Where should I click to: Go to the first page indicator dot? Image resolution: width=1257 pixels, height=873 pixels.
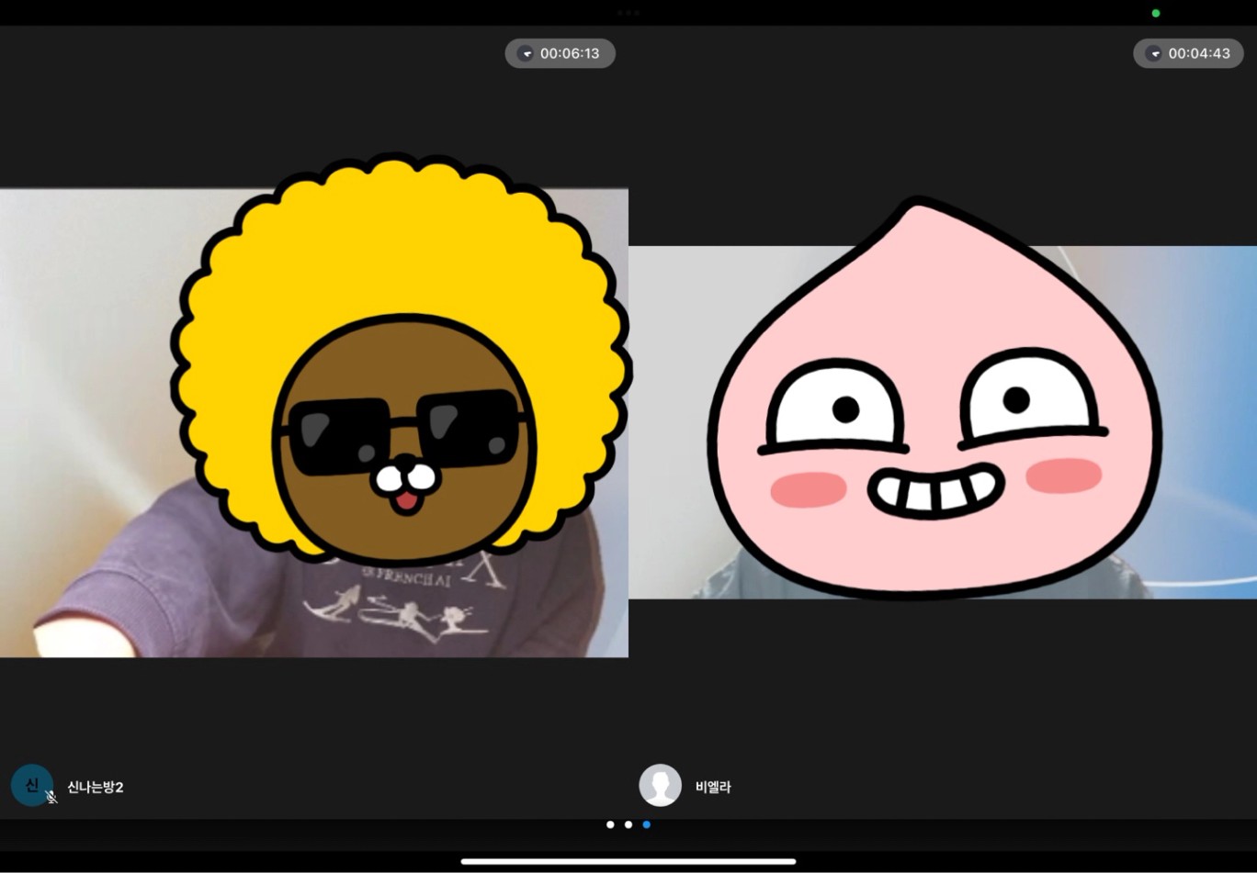click(x=610, y=824)
